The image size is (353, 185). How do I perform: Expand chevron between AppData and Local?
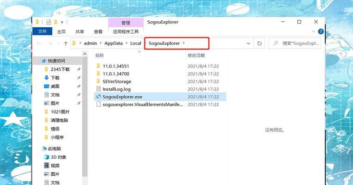(126, 43)
